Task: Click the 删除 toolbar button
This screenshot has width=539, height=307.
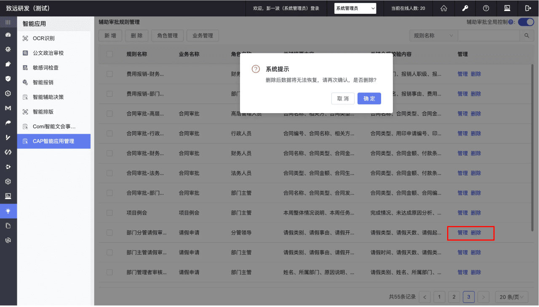Action: (x=137, y=36)
